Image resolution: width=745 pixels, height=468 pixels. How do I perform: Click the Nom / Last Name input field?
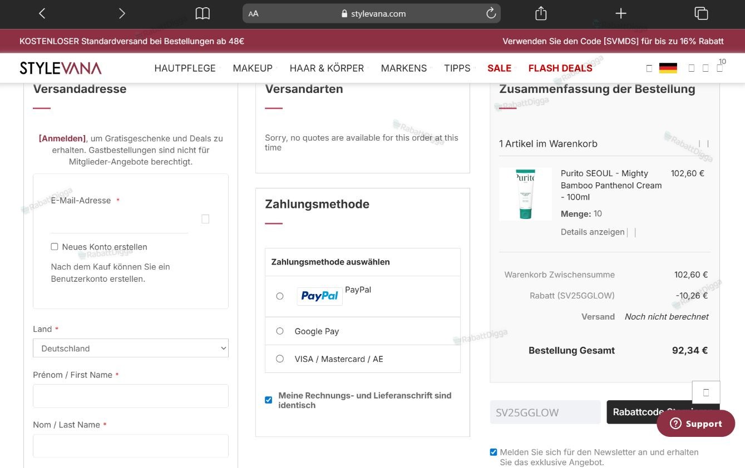point(131,446)
